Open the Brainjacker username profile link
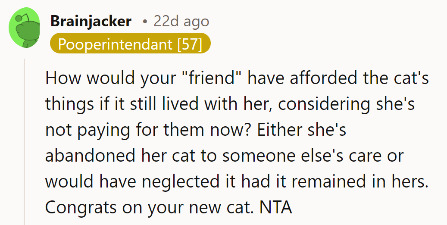Viewport: 447px width, 225px height. coord(91,21)
